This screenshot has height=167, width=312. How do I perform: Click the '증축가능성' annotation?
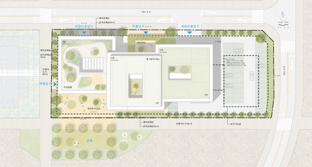coord(235,124)
